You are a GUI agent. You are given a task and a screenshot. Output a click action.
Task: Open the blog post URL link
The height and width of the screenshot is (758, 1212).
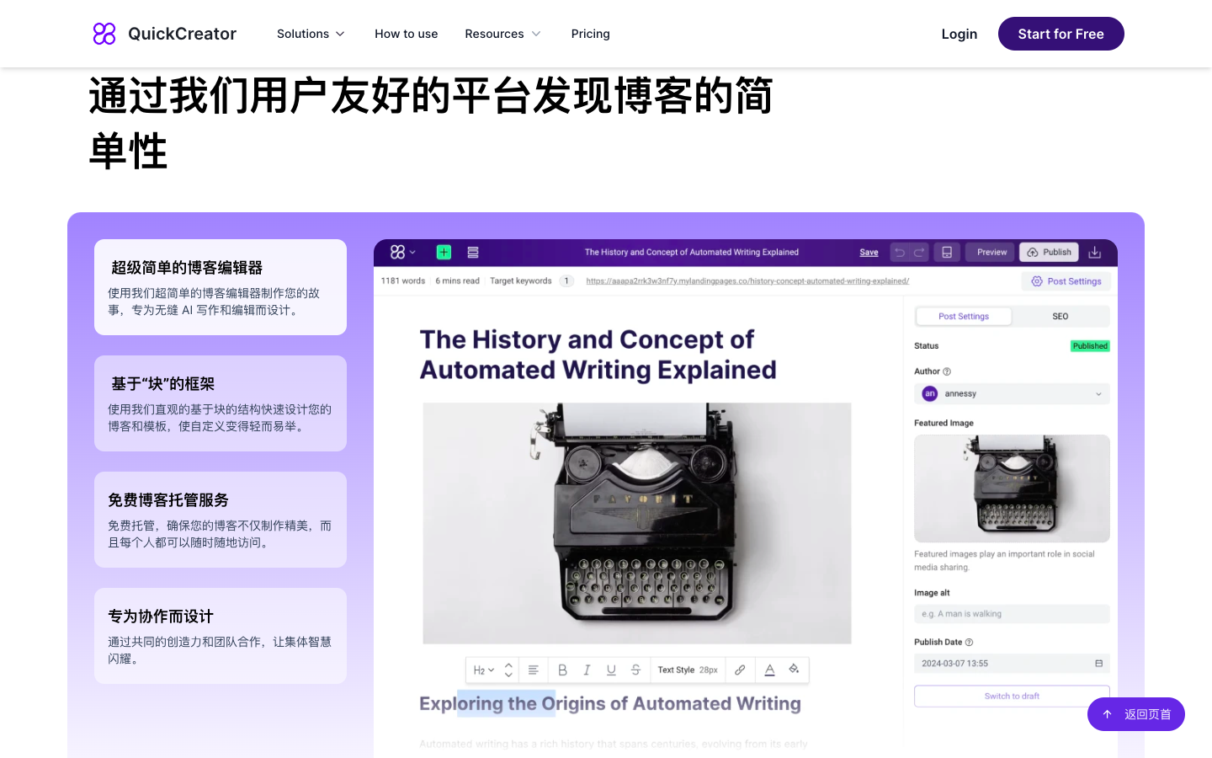(x=747, y=281)
